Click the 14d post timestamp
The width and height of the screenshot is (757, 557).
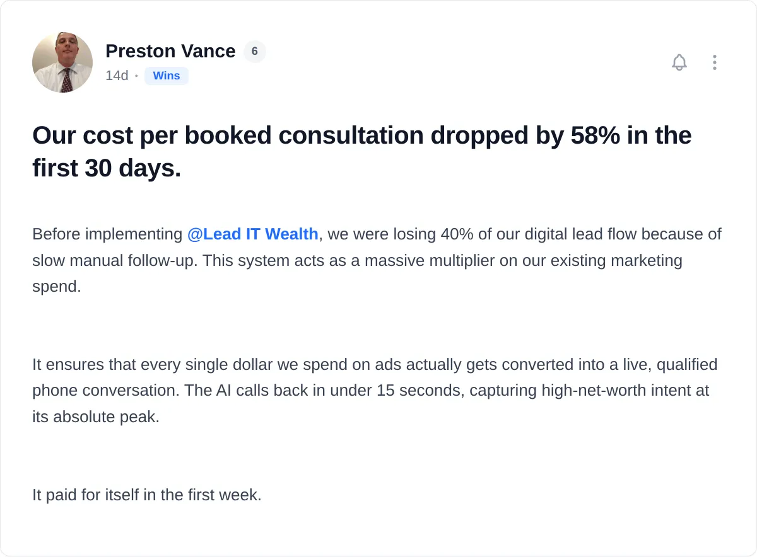(x=117, y=76)
